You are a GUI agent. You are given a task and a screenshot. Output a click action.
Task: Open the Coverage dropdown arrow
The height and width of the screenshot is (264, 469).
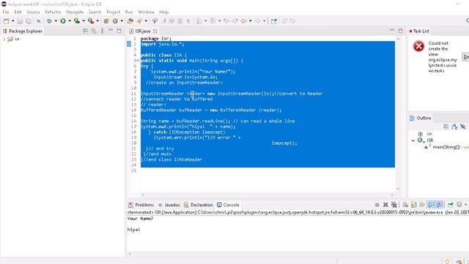84,21
